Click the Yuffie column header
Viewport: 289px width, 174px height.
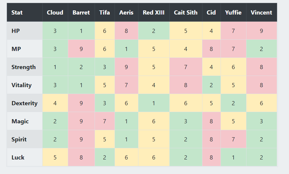233,12
